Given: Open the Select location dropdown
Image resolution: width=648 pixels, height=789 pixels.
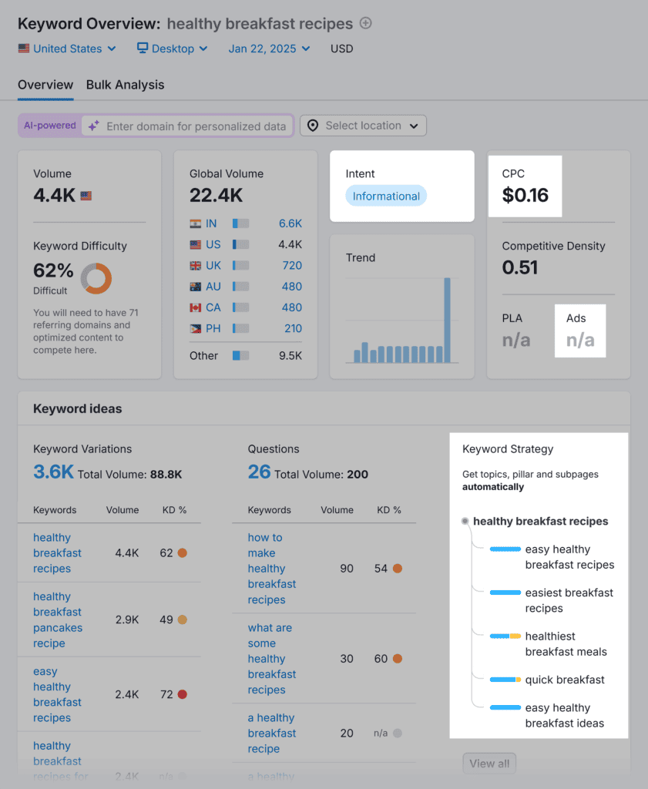Looking at the screenshot, I should (363, 126).
